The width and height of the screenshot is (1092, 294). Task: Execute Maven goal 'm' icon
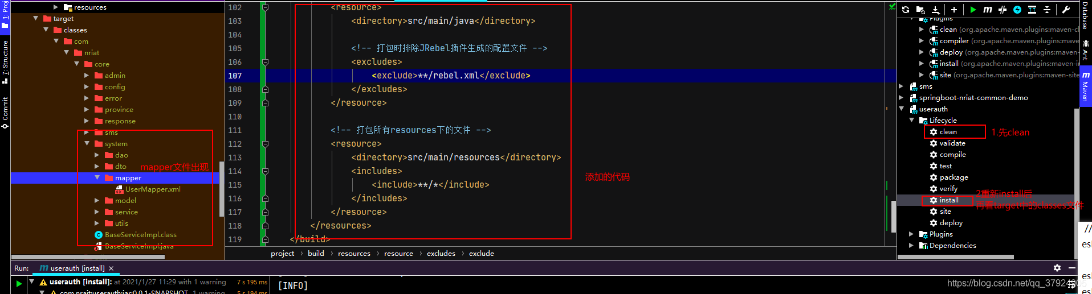pos(988,10)
